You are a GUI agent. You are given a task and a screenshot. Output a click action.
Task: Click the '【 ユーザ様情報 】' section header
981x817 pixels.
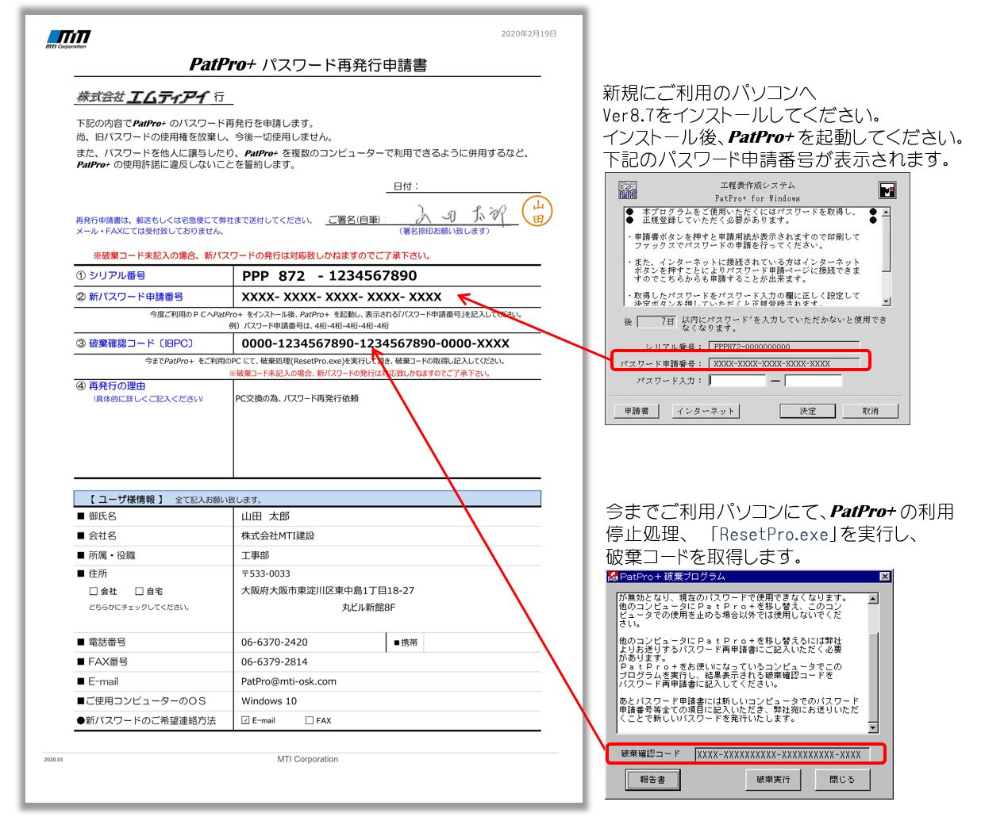[x=125, y=500]
